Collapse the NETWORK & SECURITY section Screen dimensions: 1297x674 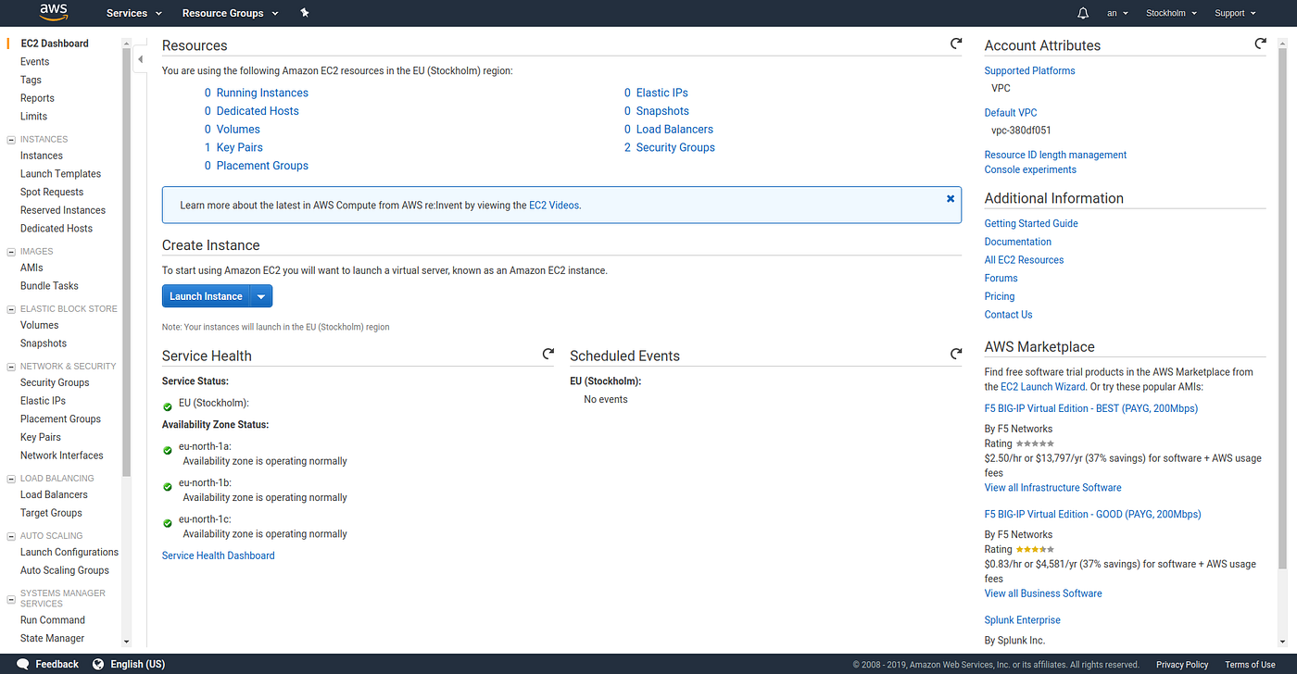click(11, 366)
